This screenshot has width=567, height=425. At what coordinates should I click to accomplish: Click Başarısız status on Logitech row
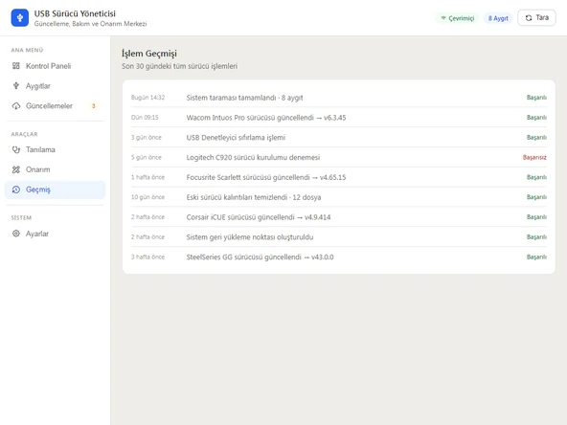(x=534, y=157)
